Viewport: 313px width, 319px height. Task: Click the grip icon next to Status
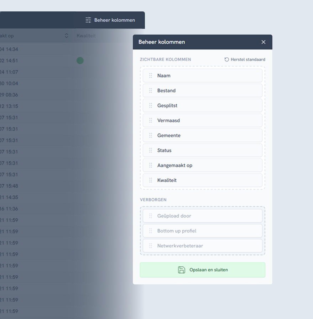click(x=151, y=151)
